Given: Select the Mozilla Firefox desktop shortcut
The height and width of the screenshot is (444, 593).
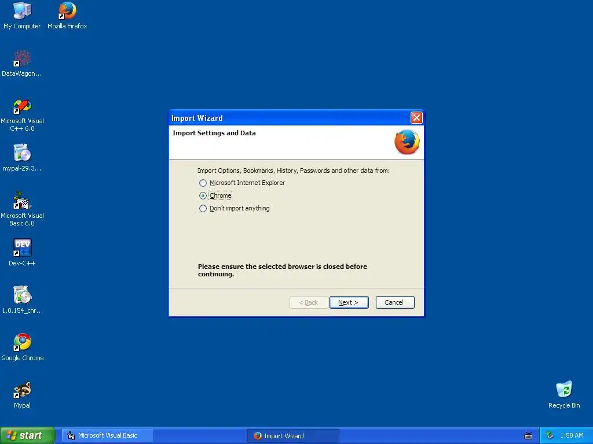Looking at the screenshot, I should pos(67,15).
